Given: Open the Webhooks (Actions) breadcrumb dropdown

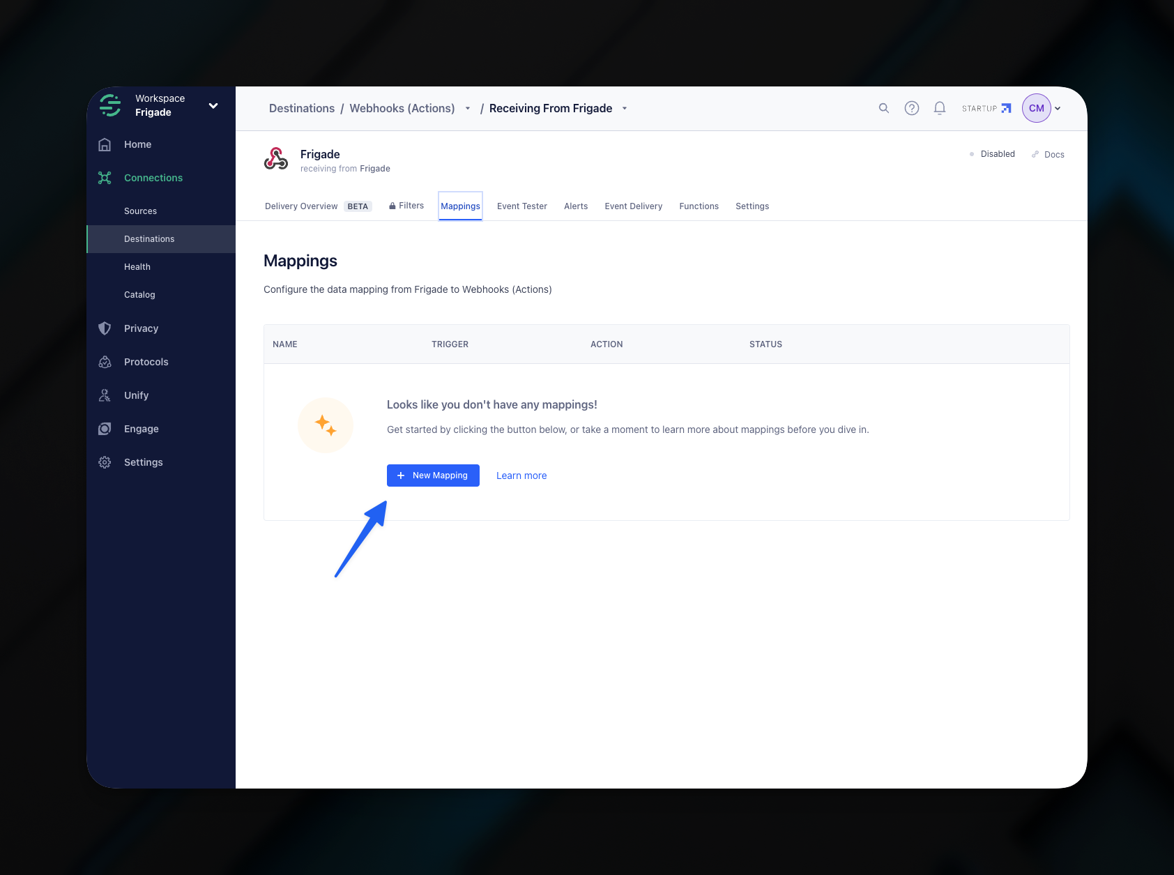Looking at the screenshot, I should point(468,108).
